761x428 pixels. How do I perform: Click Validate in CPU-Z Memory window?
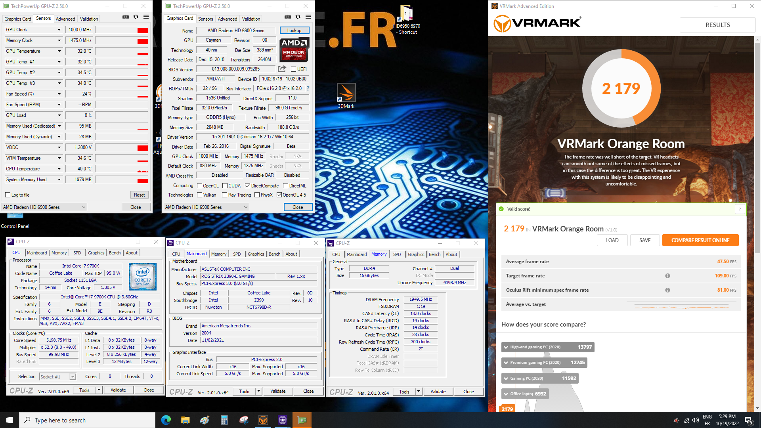tap(438, 392)
